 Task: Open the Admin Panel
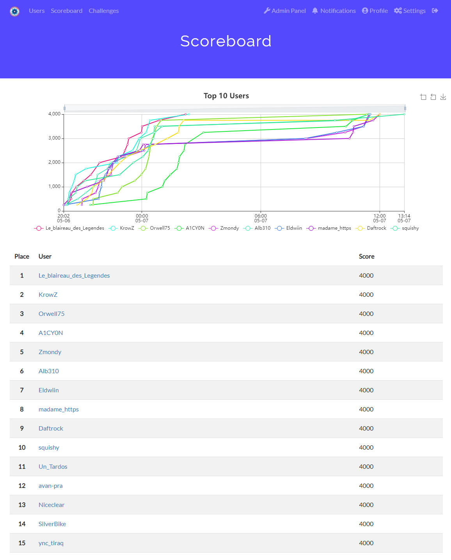point(285,11)
